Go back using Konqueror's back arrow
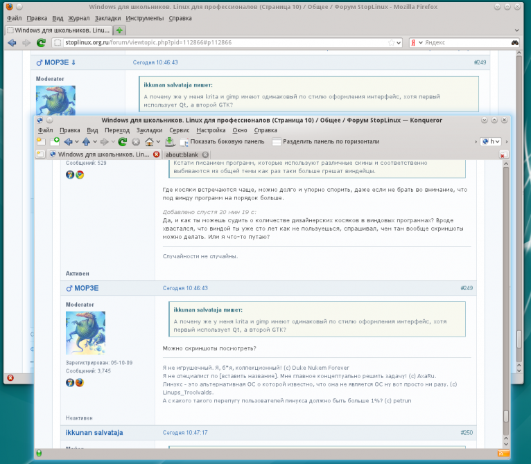Image resolution: width=531 pixels, height=464 pixels. pyautogui.click(x=68, y=141)
